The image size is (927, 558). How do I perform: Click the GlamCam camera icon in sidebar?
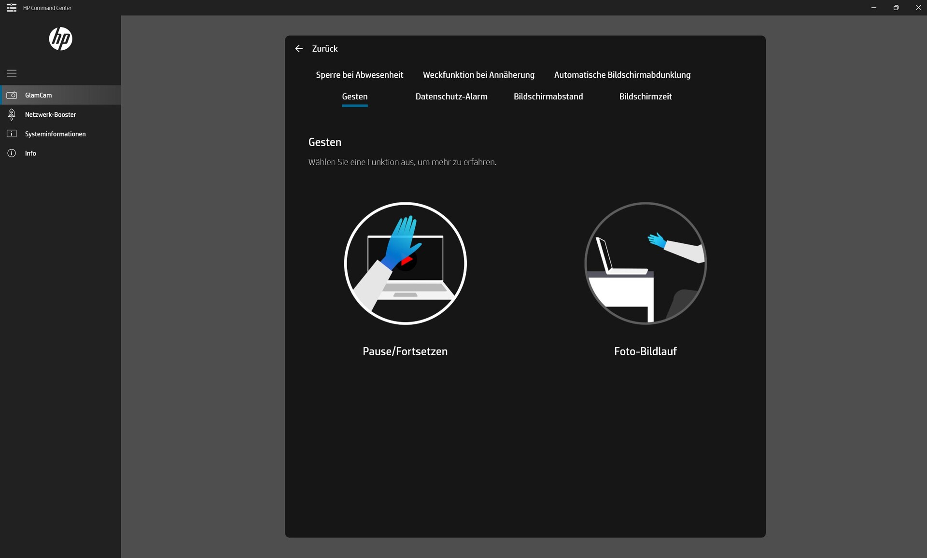click(12, 95)
